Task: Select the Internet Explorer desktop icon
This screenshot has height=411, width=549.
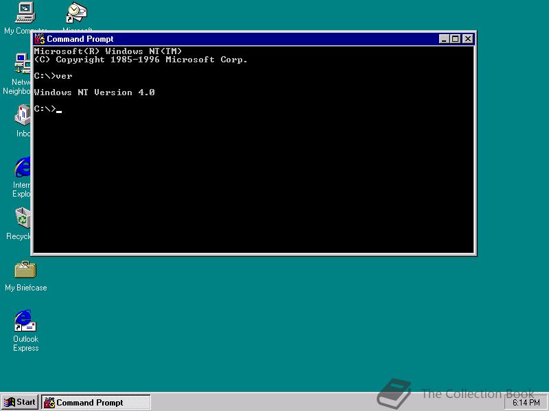Action: pyautogui.click(x=23, y=166)
